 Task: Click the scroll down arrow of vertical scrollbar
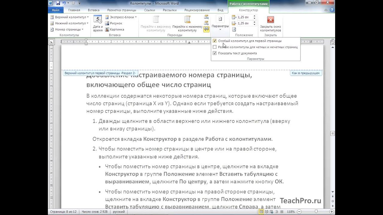point(332,192)
